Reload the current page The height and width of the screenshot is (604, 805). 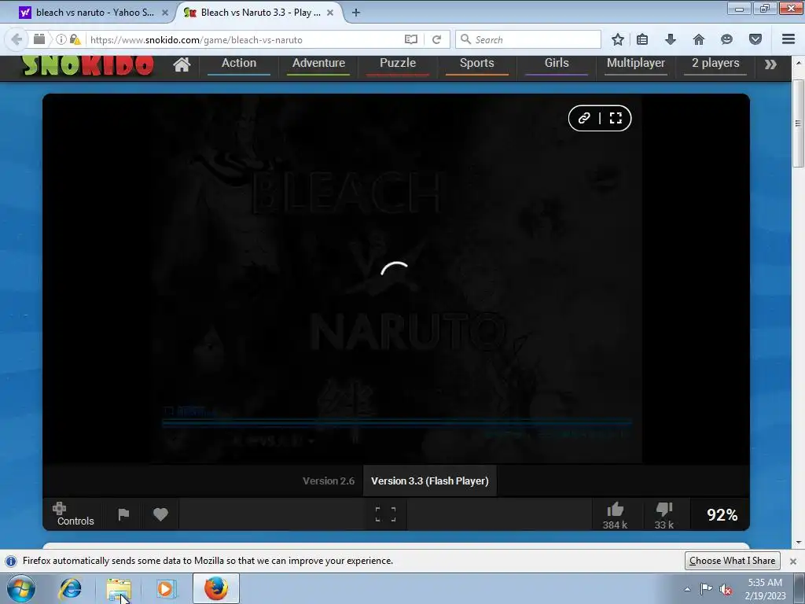436,39
